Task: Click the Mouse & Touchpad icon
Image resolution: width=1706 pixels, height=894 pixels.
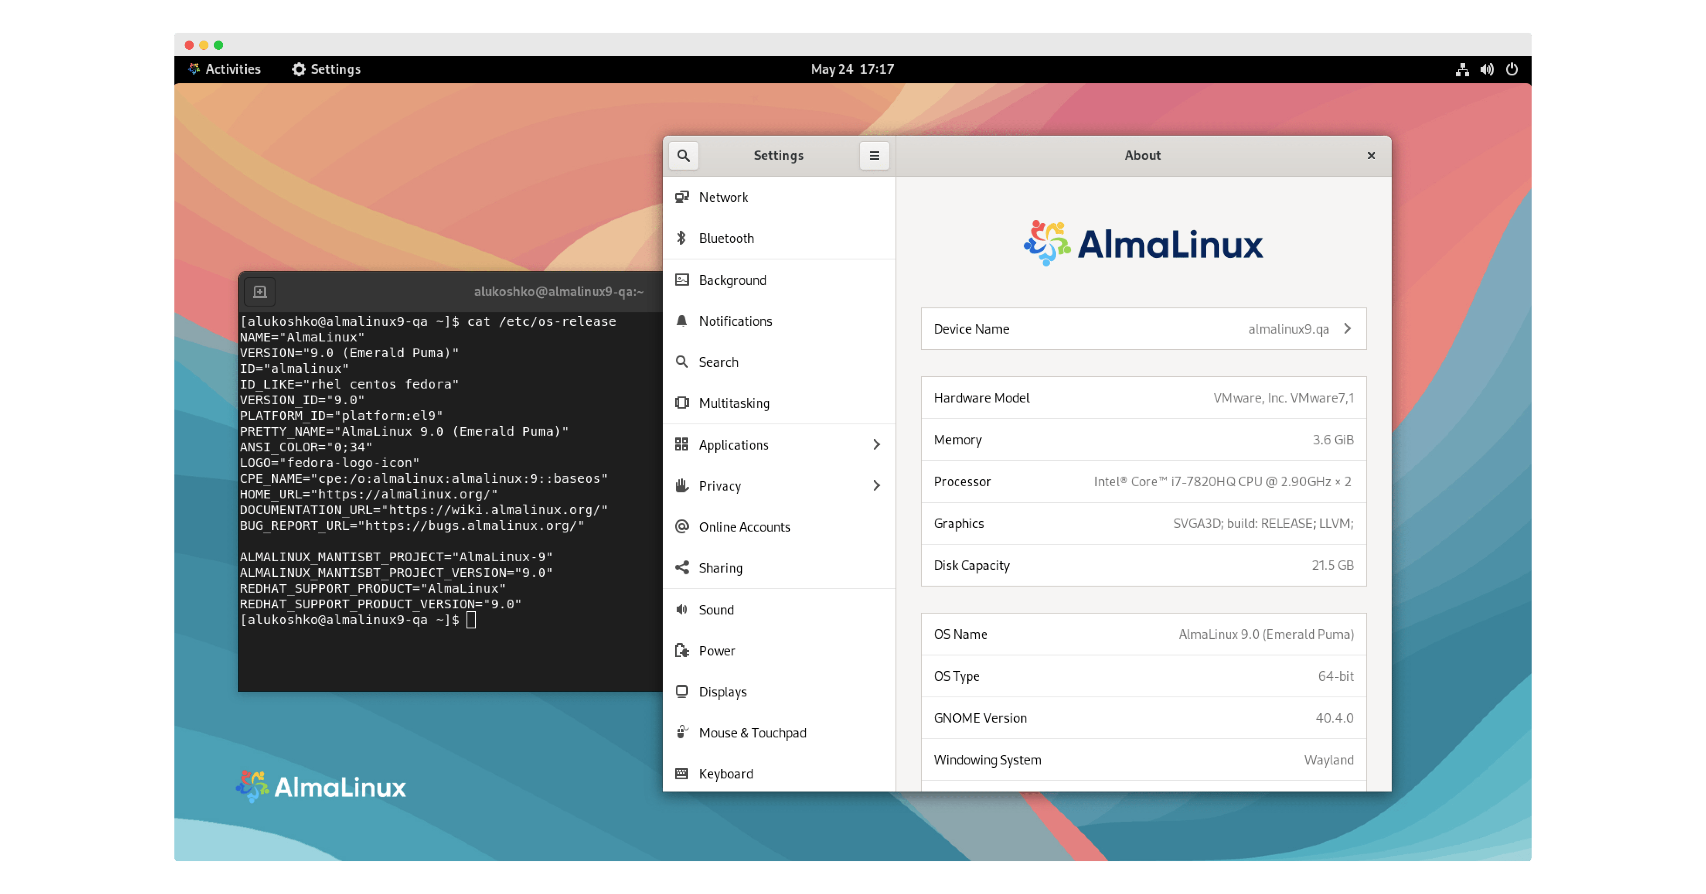Action: point(681,732)
